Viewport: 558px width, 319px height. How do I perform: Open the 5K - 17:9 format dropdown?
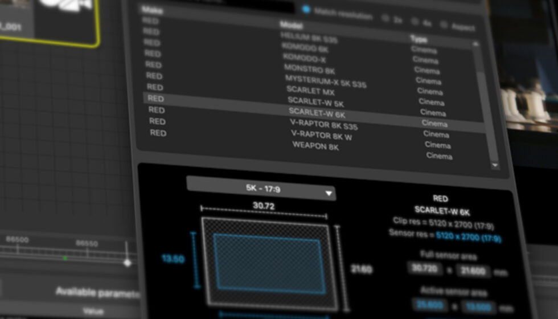click(x=261, y=189)
